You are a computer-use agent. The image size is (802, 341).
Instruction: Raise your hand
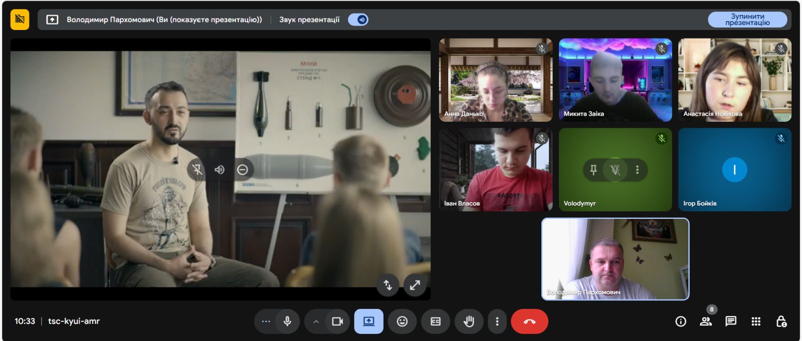pos(469,321)
